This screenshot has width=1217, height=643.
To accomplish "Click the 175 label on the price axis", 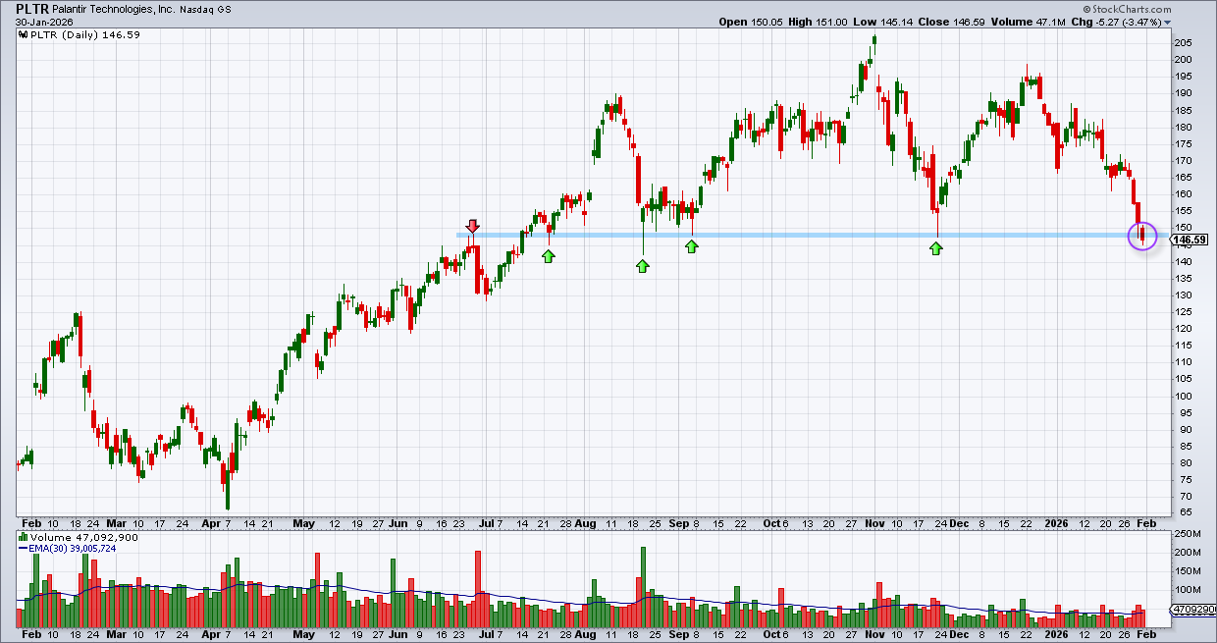I will tap(1185, 143).
